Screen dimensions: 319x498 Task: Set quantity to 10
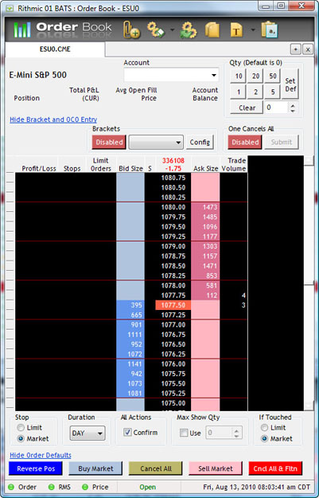click(x=239, y=76)
